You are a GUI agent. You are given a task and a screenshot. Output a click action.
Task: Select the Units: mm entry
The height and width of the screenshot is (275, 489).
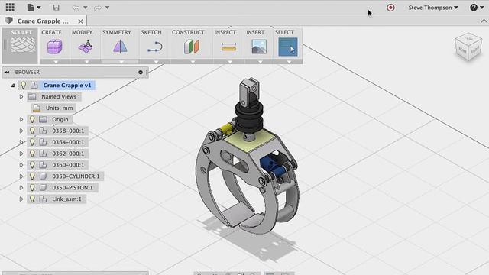[59, 108]
